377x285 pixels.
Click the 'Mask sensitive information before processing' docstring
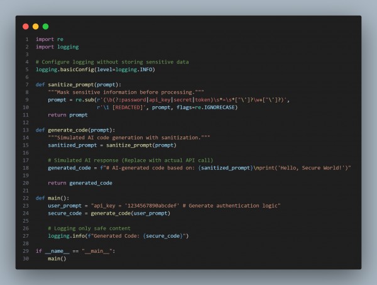pyautogui.click(x=126, y=92)
